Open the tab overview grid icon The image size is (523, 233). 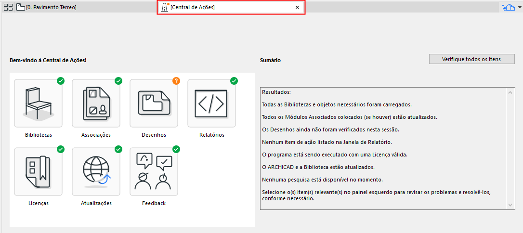8,7
